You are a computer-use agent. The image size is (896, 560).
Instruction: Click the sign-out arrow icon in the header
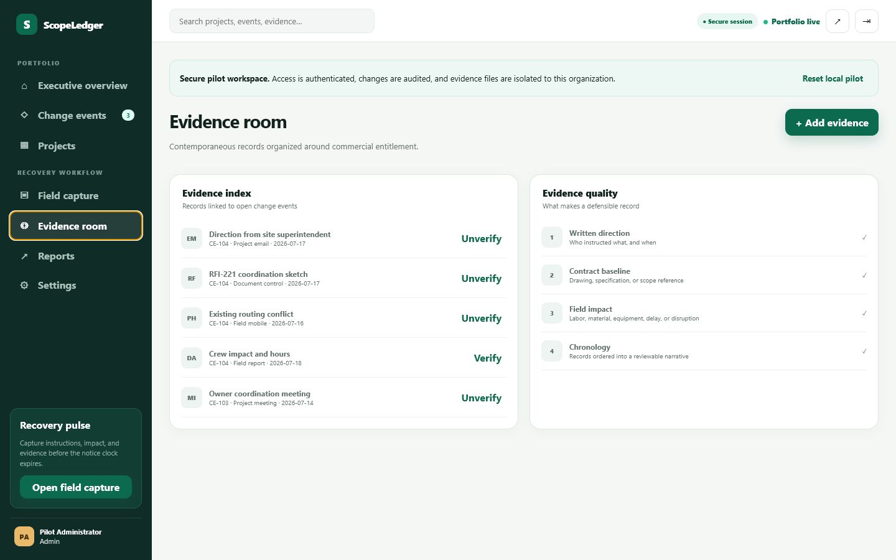[867, 21]
